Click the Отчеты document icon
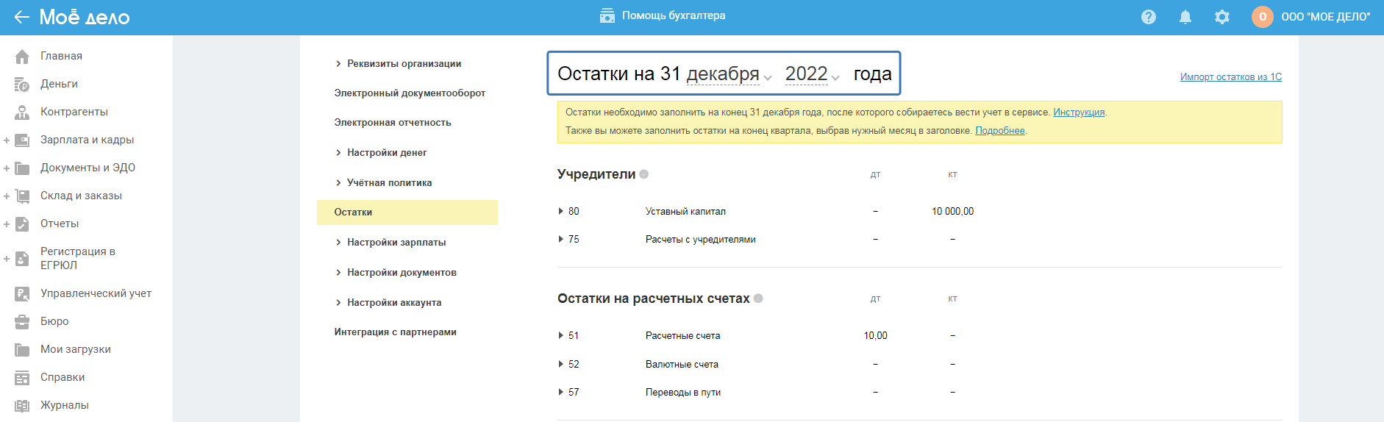 (x=22, y=224)
